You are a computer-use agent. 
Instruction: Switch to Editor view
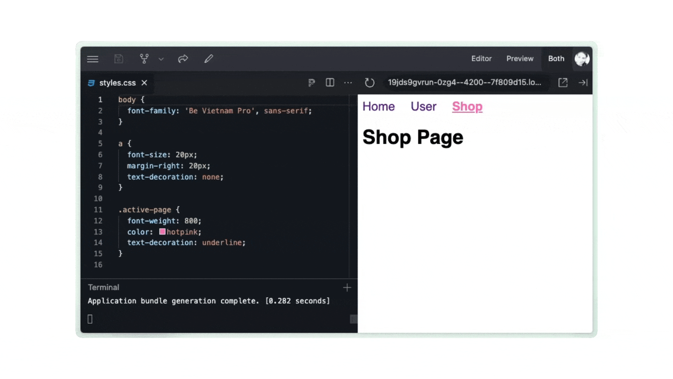coord(481,59)
